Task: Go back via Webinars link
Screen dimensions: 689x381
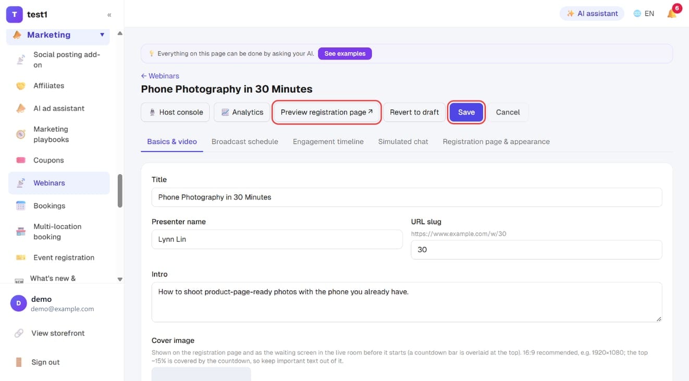Action: pos(160,76)
